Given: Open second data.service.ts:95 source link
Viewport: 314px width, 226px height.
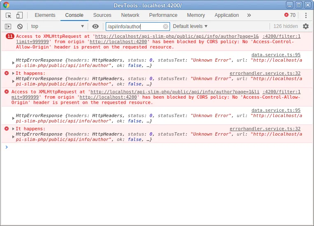Looking at the screenshot, I should pos(276,110).
